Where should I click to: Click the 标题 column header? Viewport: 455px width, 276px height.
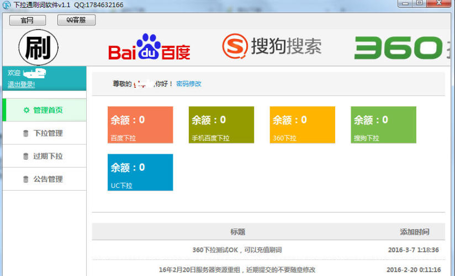pos(237,232)
